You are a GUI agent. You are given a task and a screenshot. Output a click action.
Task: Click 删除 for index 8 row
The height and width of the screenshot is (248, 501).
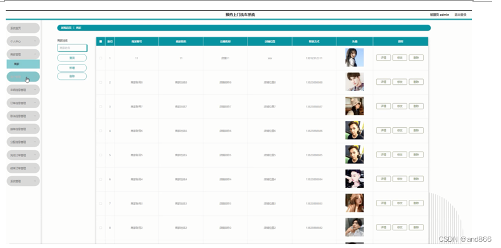point(416,228)
